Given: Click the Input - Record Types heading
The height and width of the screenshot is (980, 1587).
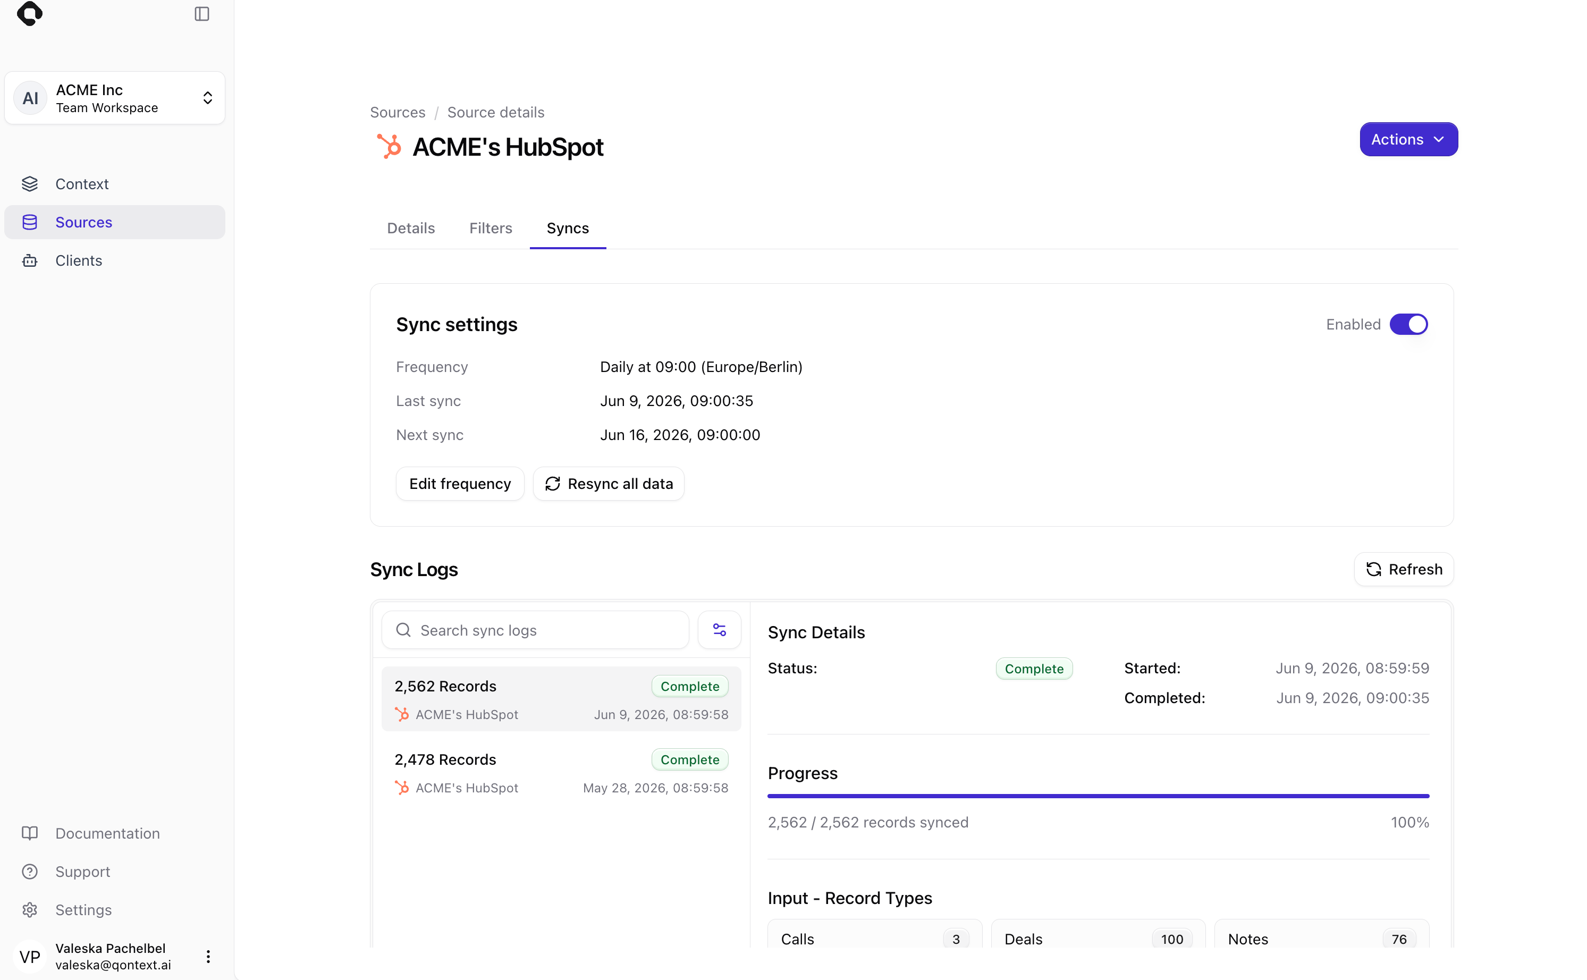Looking at the screenshot, I should tap(850, 898).
